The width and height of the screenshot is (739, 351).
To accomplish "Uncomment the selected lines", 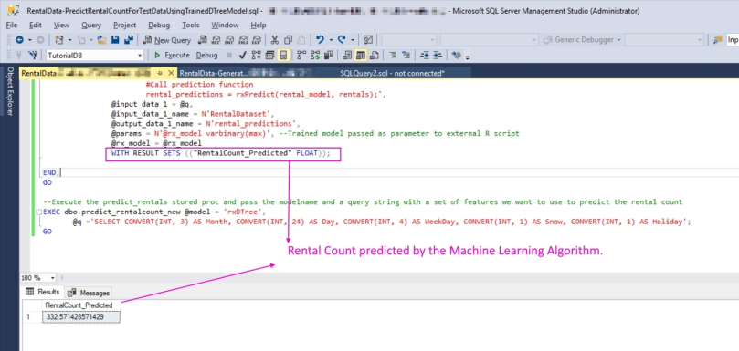I will pos(406,55).
